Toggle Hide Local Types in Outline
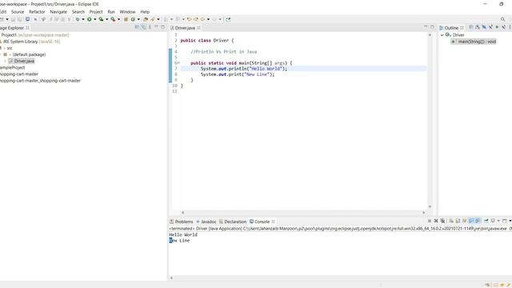 (x=503, y=27)
